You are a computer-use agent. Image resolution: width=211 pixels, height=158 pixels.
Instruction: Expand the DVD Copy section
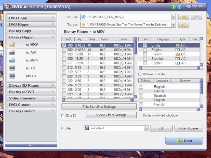click(31, 18)
